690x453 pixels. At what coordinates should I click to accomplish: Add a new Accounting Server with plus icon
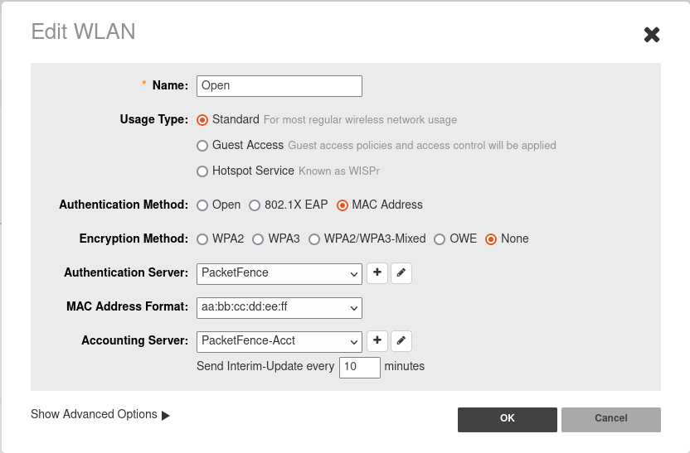[x=377, y=340]
